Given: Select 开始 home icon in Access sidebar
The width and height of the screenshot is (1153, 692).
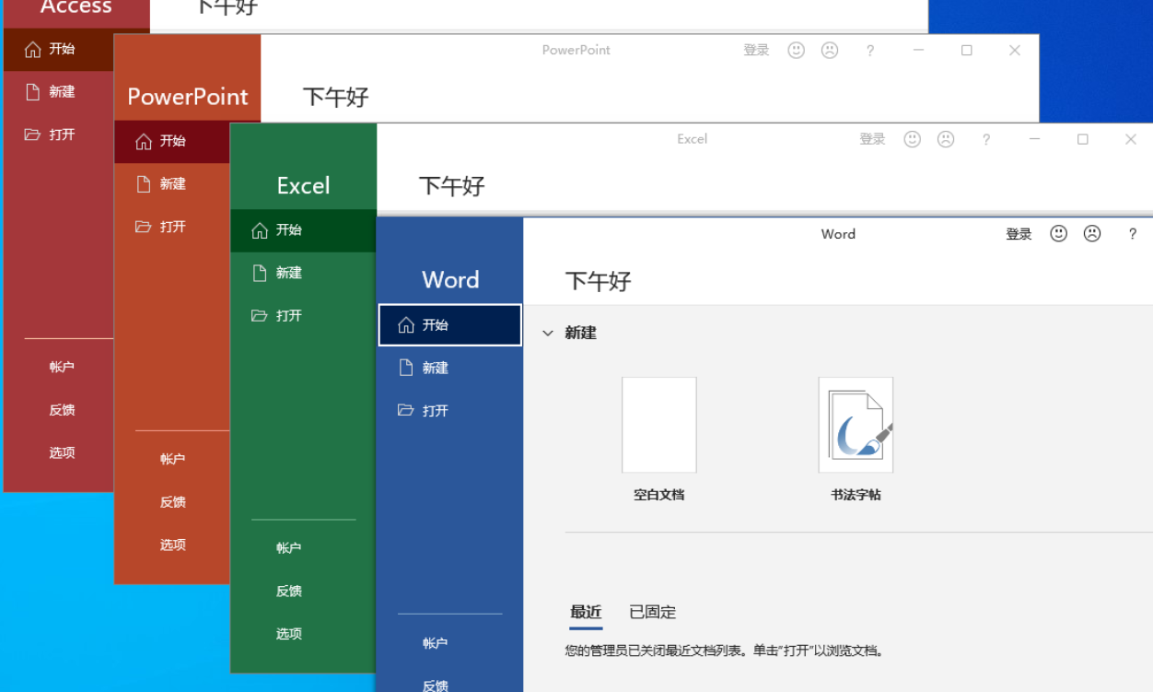Looking at the screenshot, I should coord(33,50).
